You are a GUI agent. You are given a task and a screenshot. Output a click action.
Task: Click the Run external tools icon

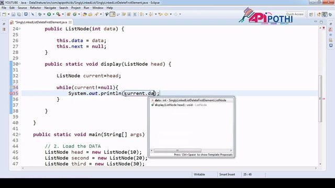click(58, 14)
